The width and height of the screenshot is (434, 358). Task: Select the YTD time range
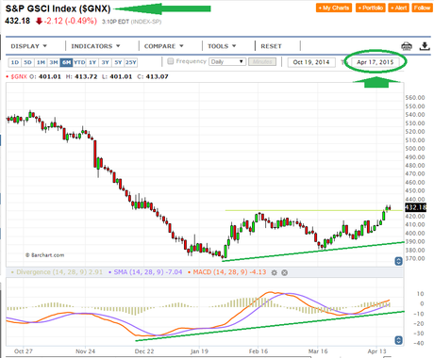tap(79, 62)
